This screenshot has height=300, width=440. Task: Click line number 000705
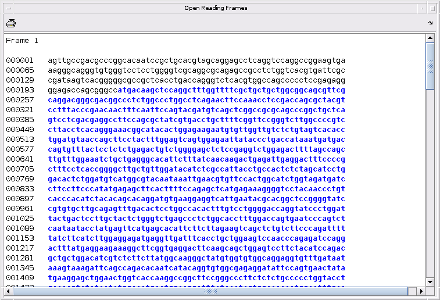click(20, 169)
